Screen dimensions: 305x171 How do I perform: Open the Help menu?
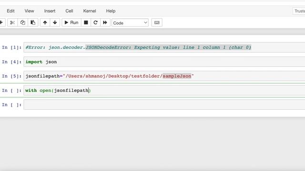pyautogui.click(x=111, y=11)
